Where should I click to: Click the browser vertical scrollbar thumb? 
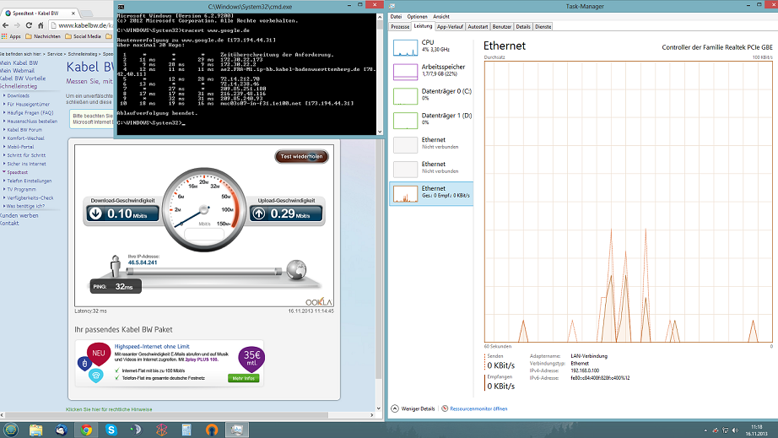pyautogui.click(x=379, y=261)
